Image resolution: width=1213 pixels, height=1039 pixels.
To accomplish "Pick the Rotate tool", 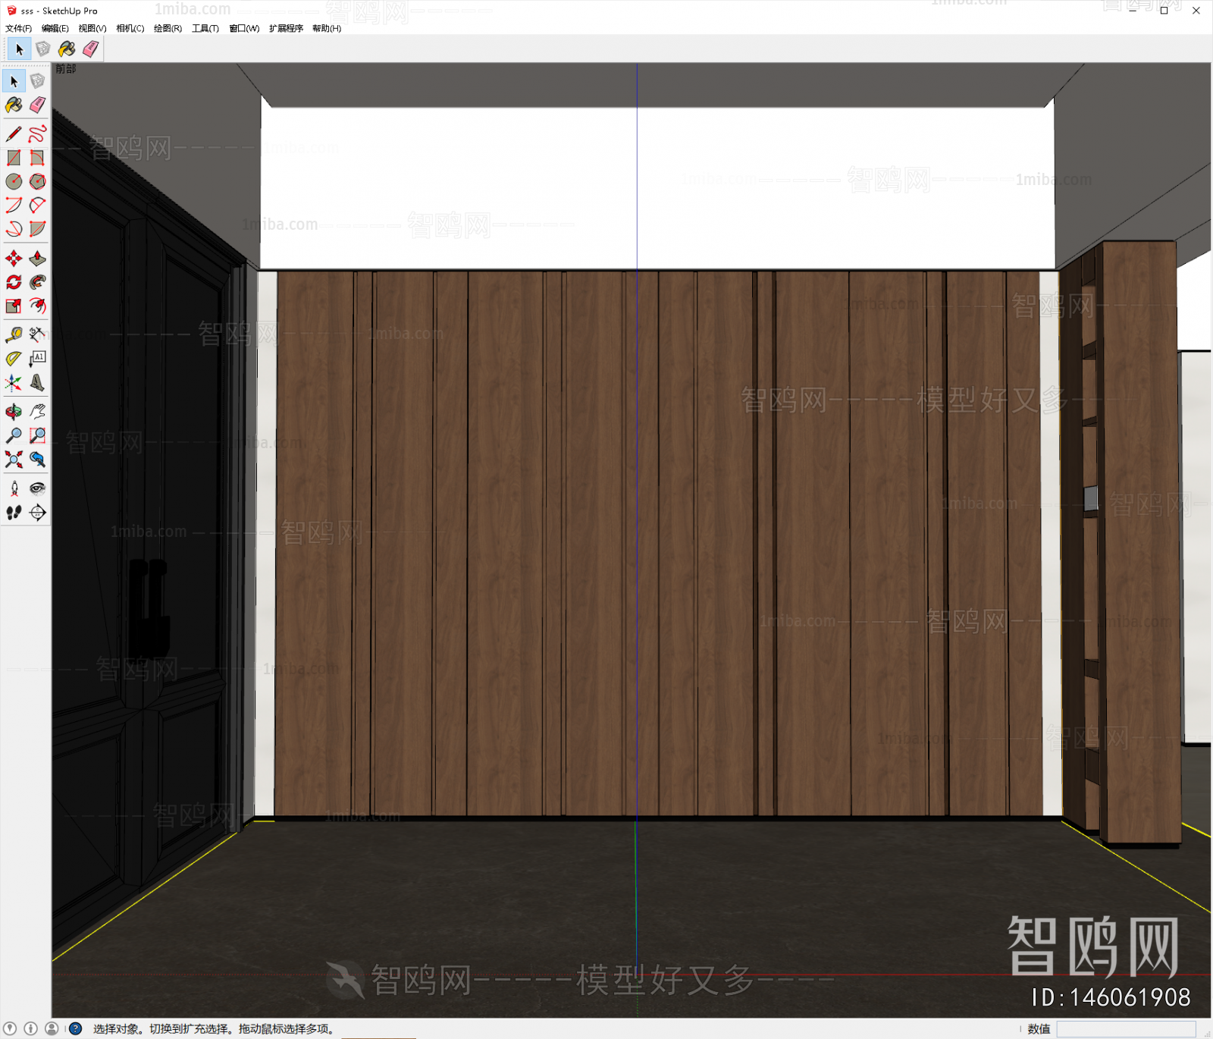I will pos(14,281).
